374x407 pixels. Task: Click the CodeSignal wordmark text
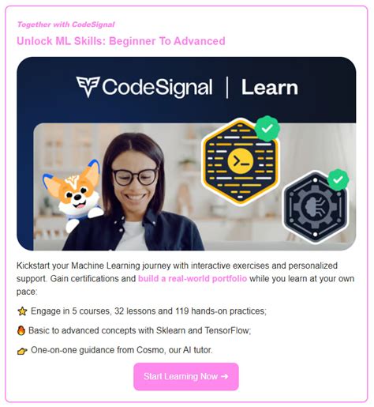point(157,87)
